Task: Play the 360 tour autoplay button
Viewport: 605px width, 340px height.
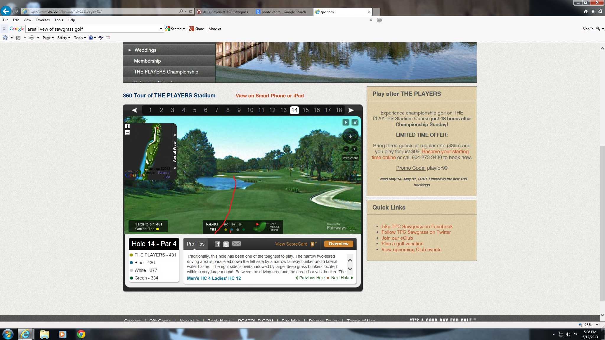Action: pos(345,122)
